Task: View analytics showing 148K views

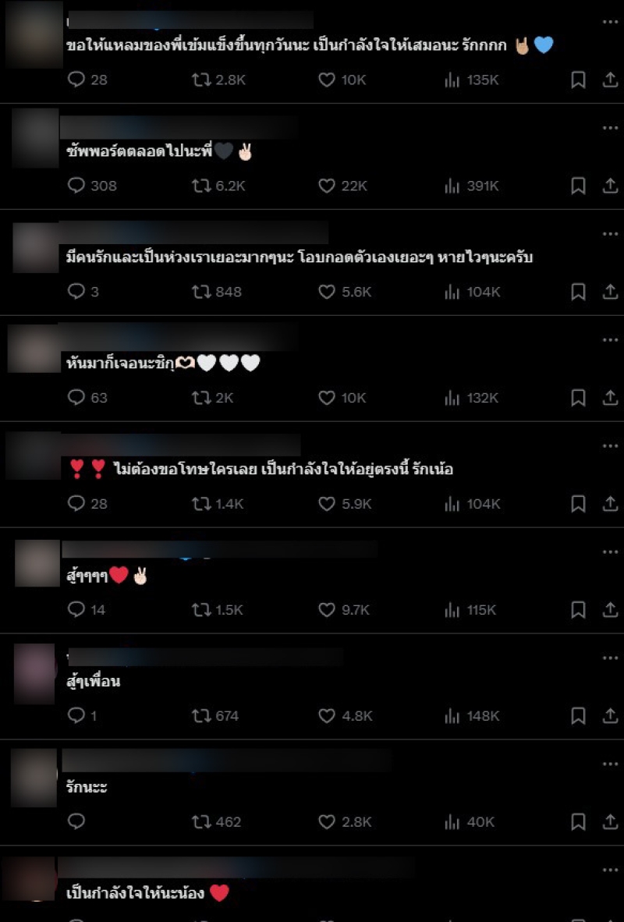Action: click(472, 715)
